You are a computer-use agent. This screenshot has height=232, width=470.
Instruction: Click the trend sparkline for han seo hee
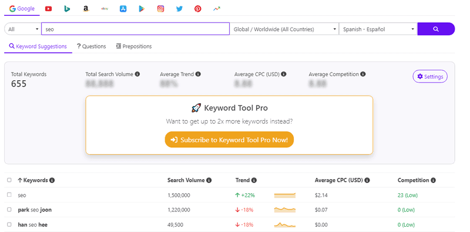[285, 224]
